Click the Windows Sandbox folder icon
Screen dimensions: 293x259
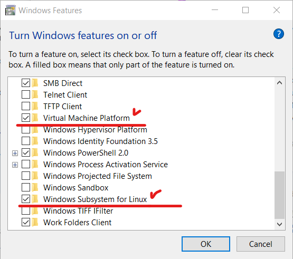pyautogui.click(x=35, y=187)
